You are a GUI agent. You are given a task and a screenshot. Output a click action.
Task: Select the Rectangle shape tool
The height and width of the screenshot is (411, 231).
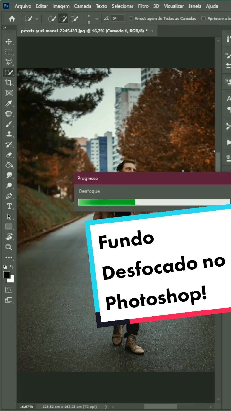9,227
